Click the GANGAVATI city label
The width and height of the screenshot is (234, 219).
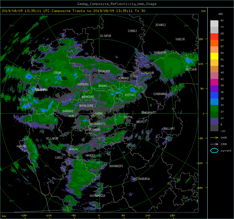[x=148, y=113]
